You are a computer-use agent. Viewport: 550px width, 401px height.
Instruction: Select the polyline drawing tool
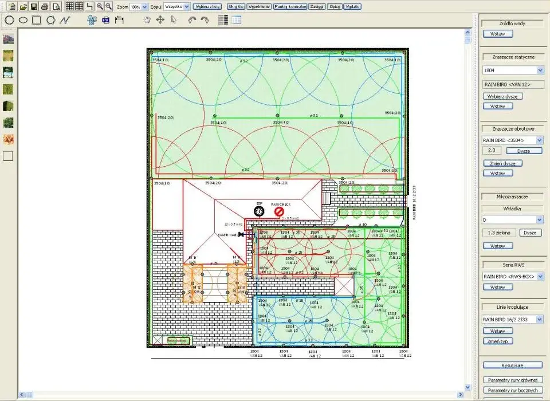tap(65, 20)
